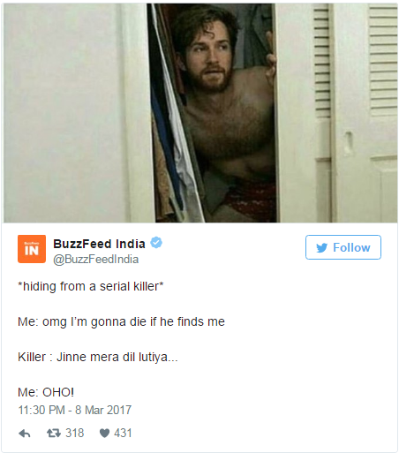
Task: Click the 'Killer : Jinne mera dil lutiya...' line
Action: [x=98, y=357]
